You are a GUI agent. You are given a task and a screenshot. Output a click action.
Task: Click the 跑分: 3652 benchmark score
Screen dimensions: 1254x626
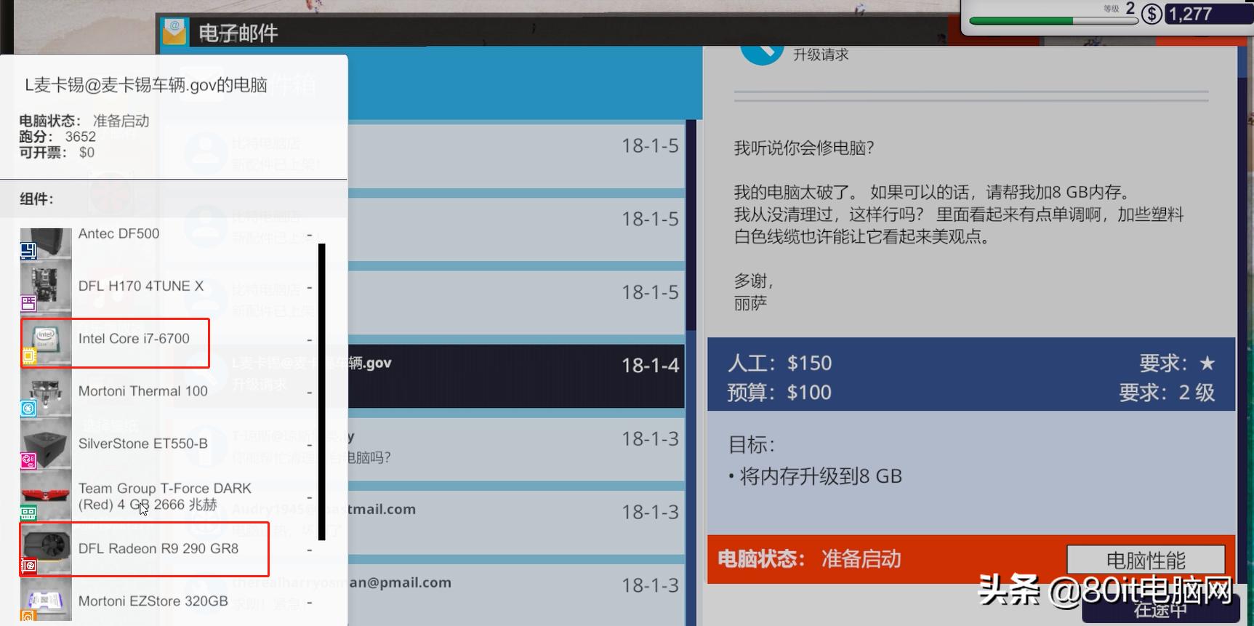(x=57, y=137)
